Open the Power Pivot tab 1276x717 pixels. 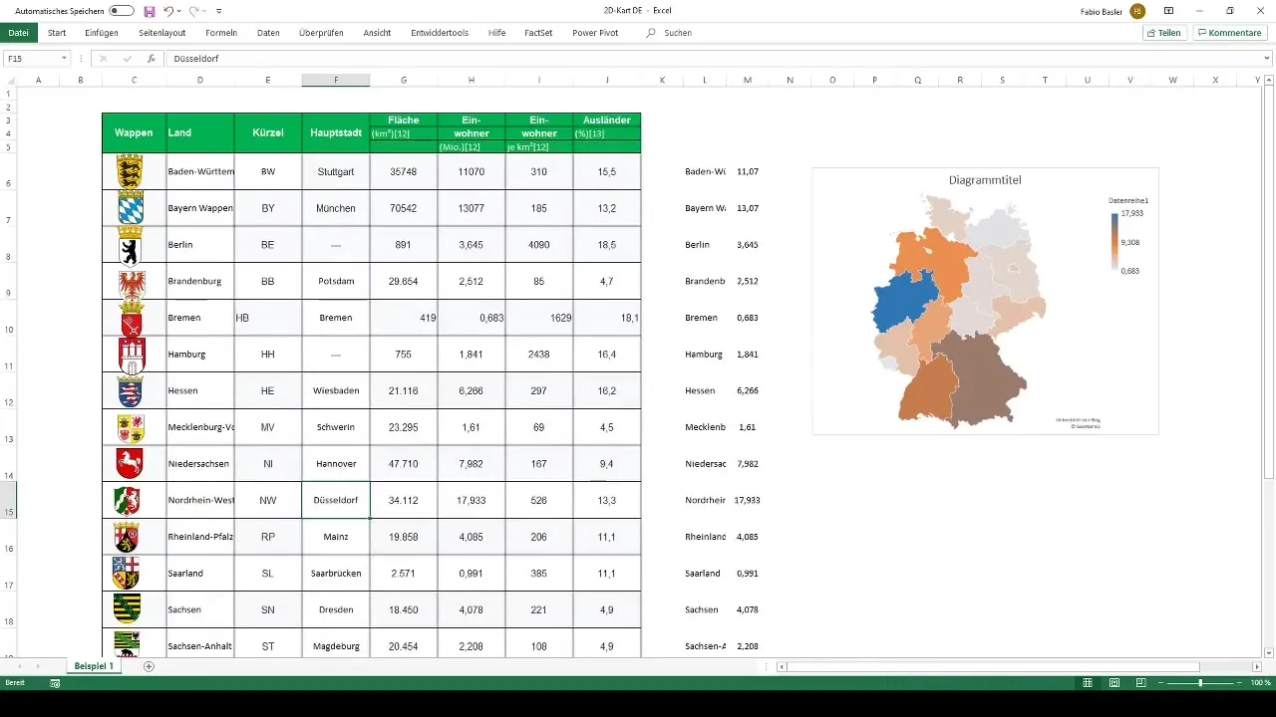(x=595, y=33)
